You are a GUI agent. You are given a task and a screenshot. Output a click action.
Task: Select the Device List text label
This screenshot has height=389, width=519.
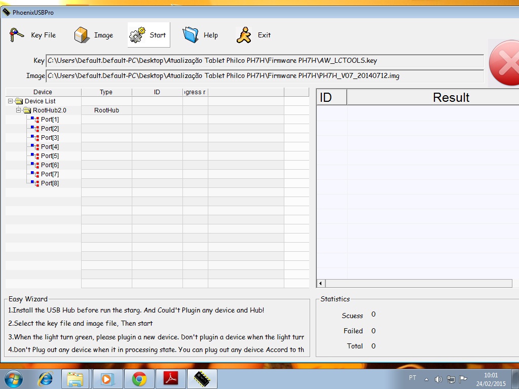click(40, 101)
